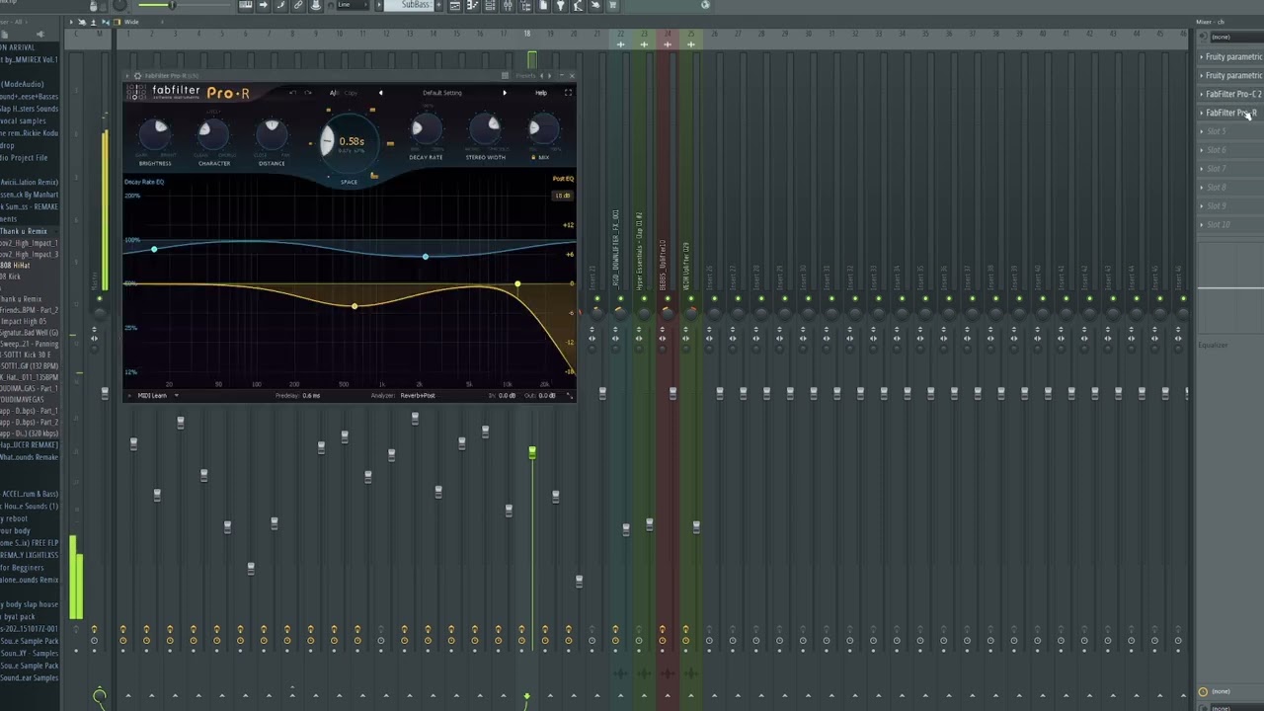The width and height of the screenshot is (1264, 711).
Task: Expand second Fruity parametric slot arrow
Action: pyautogui.click(x=1202, y=75)
